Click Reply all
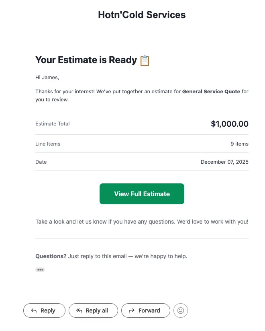The height and width of the screenshot is (331, 265). (93, 310)
